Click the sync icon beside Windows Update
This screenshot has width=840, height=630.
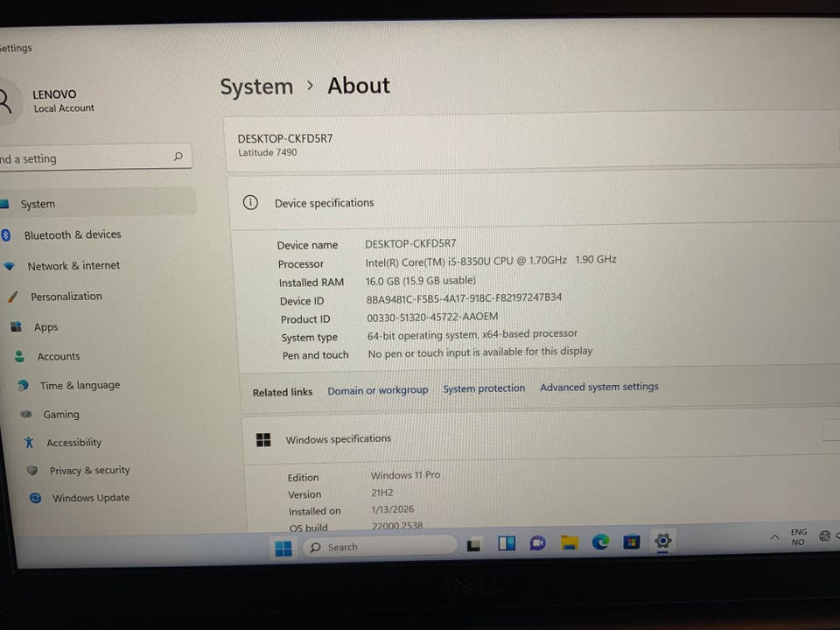(x=35, y=498)
